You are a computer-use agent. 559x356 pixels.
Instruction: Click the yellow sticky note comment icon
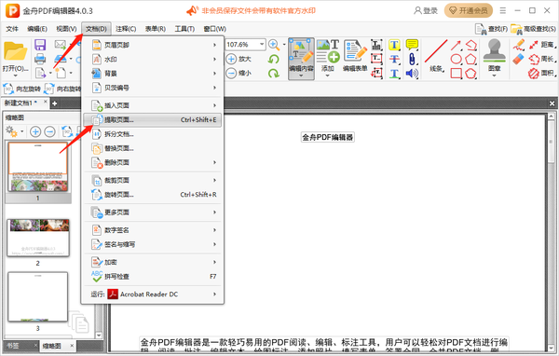412,45
